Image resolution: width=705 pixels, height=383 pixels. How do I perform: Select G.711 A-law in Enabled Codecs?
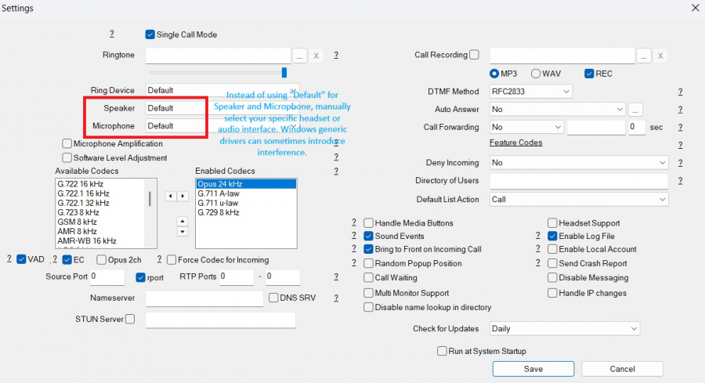pyautogui.click(x=246, y=193)
